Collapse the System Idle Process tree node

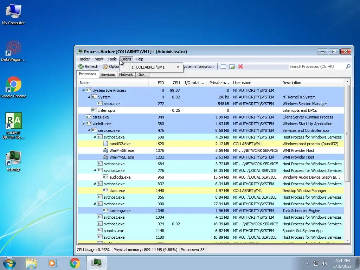tap(83, 90)
